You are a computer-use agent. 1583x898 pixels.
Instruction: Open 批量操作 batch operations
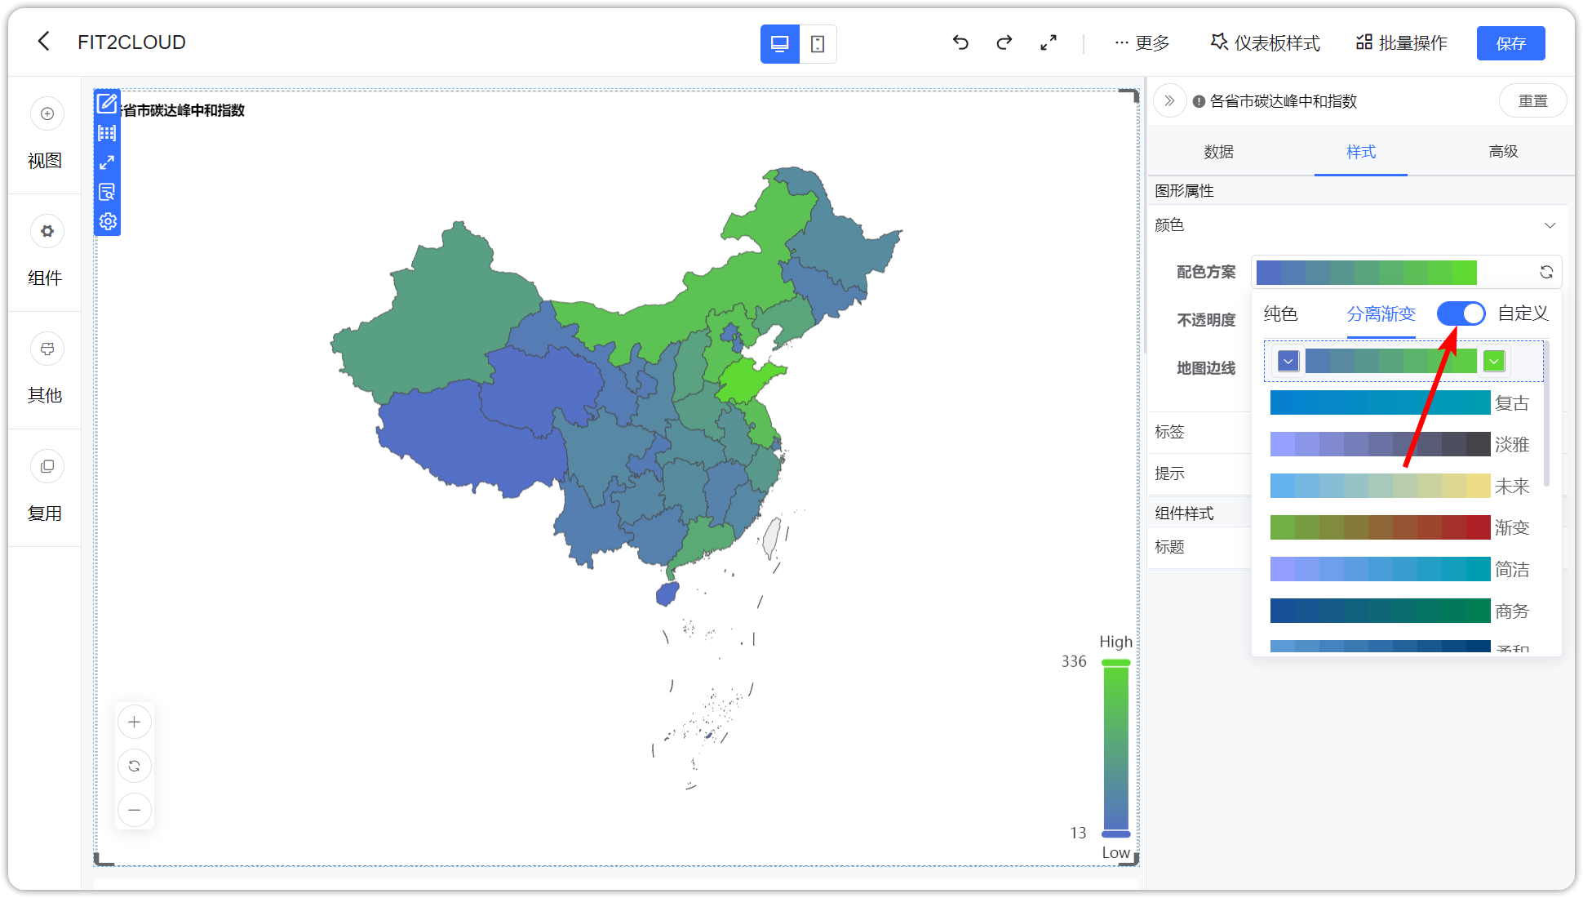tap(1402, 43)
